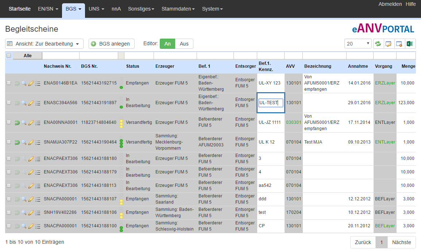Click list icon in SNAMJA307P22 row
Viewport: 421px width, 251px height.
[38, 142]
